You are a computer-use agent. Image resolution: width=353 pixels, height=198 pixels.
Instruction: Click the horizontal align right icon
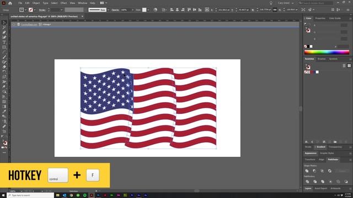[183, 10]
